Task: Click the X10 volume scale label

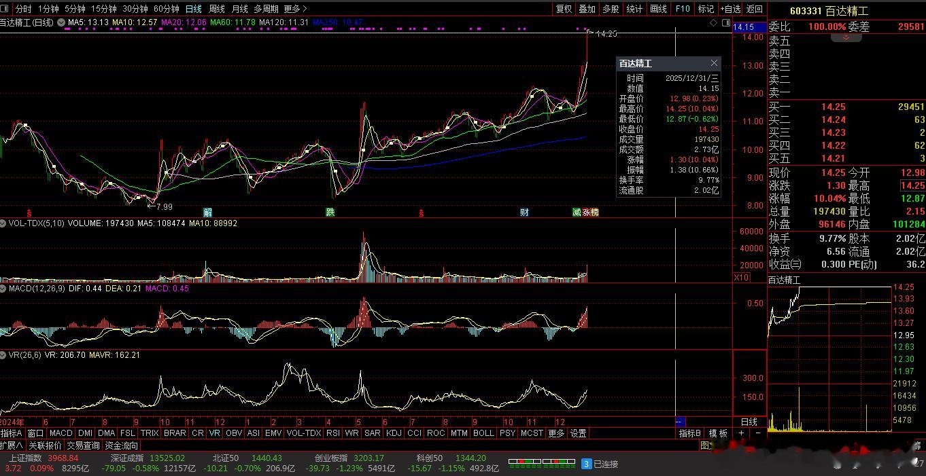Action: (x=742, y=278)
